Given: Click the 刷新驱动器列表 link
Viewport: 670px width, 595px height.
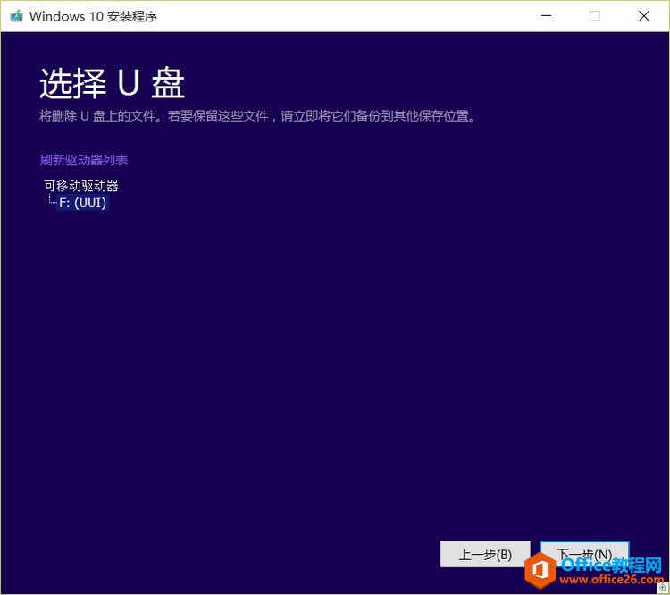Looking at the screenshot, I should [84, 160].
